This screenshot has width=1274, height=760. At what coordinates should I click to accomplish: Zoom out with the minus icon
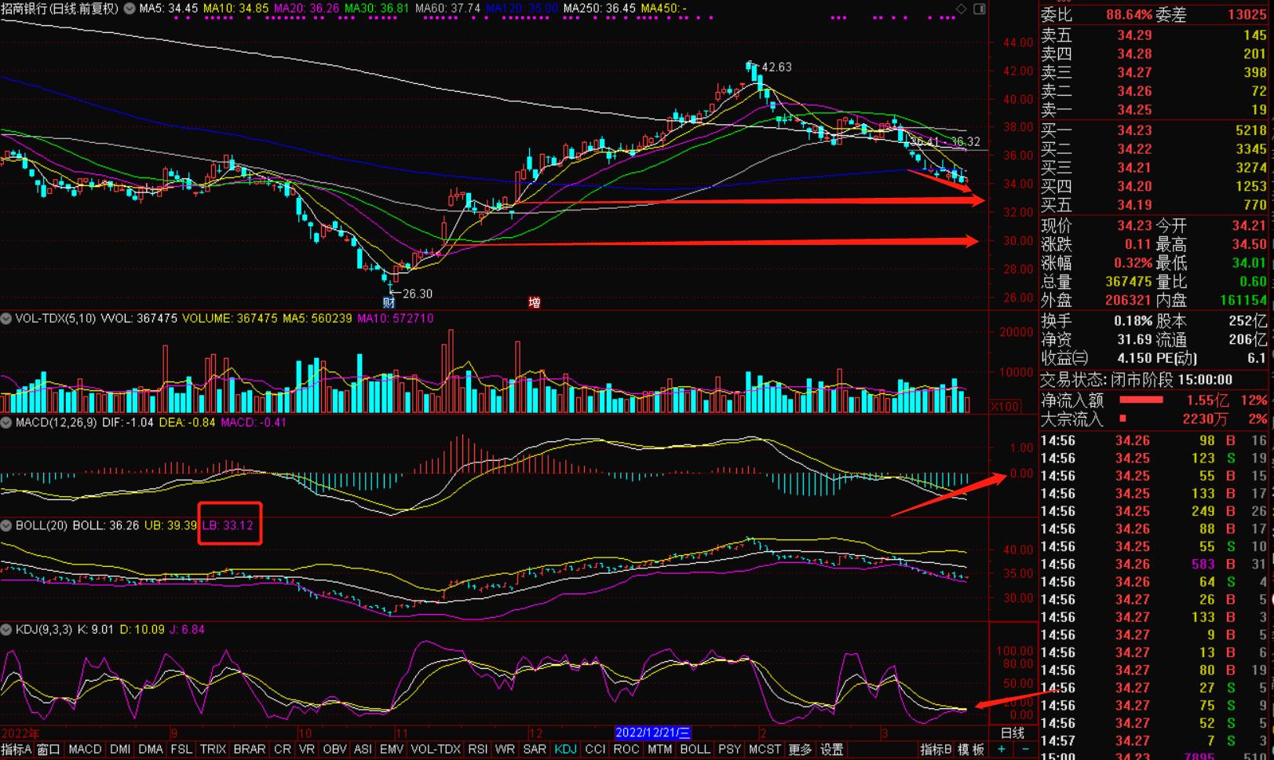coord(1024,750)
